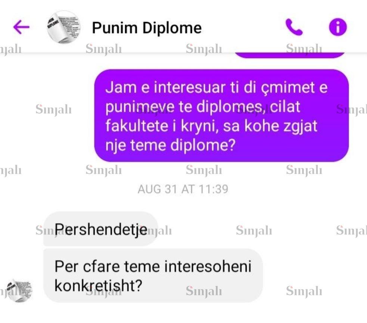Tap the line 'nje teme diplome?'
Screen dimensions: 367x323
(170, 145)
